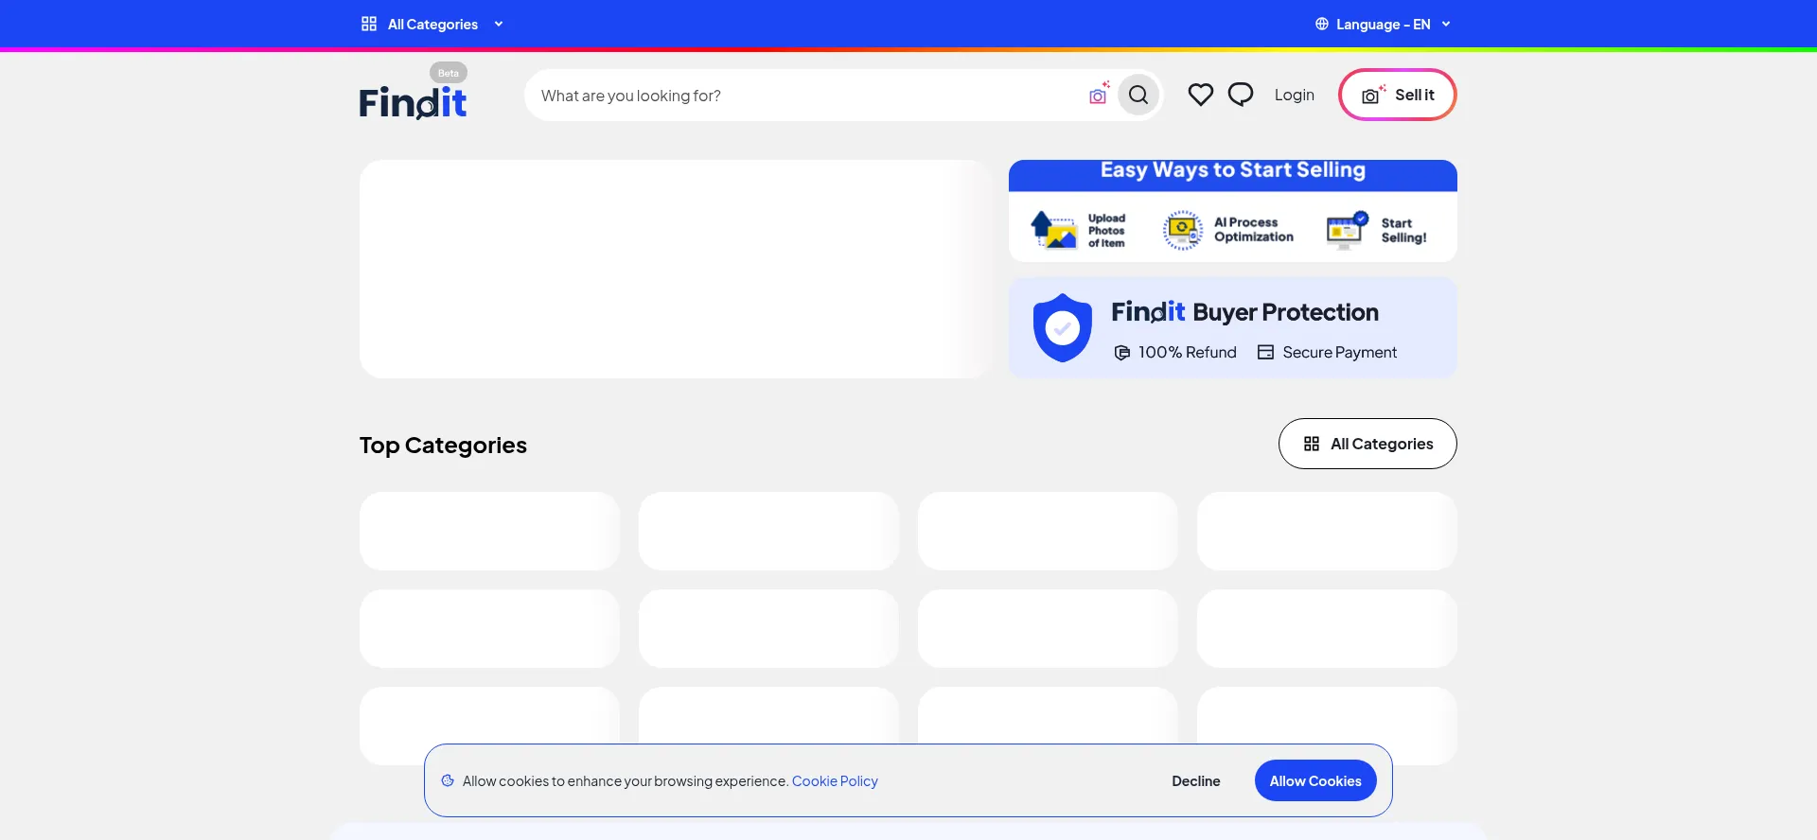Click Allow Cookies button
Image resolution: width=1817 pixels, height=840 pixels.
[x=1315, y=780]
